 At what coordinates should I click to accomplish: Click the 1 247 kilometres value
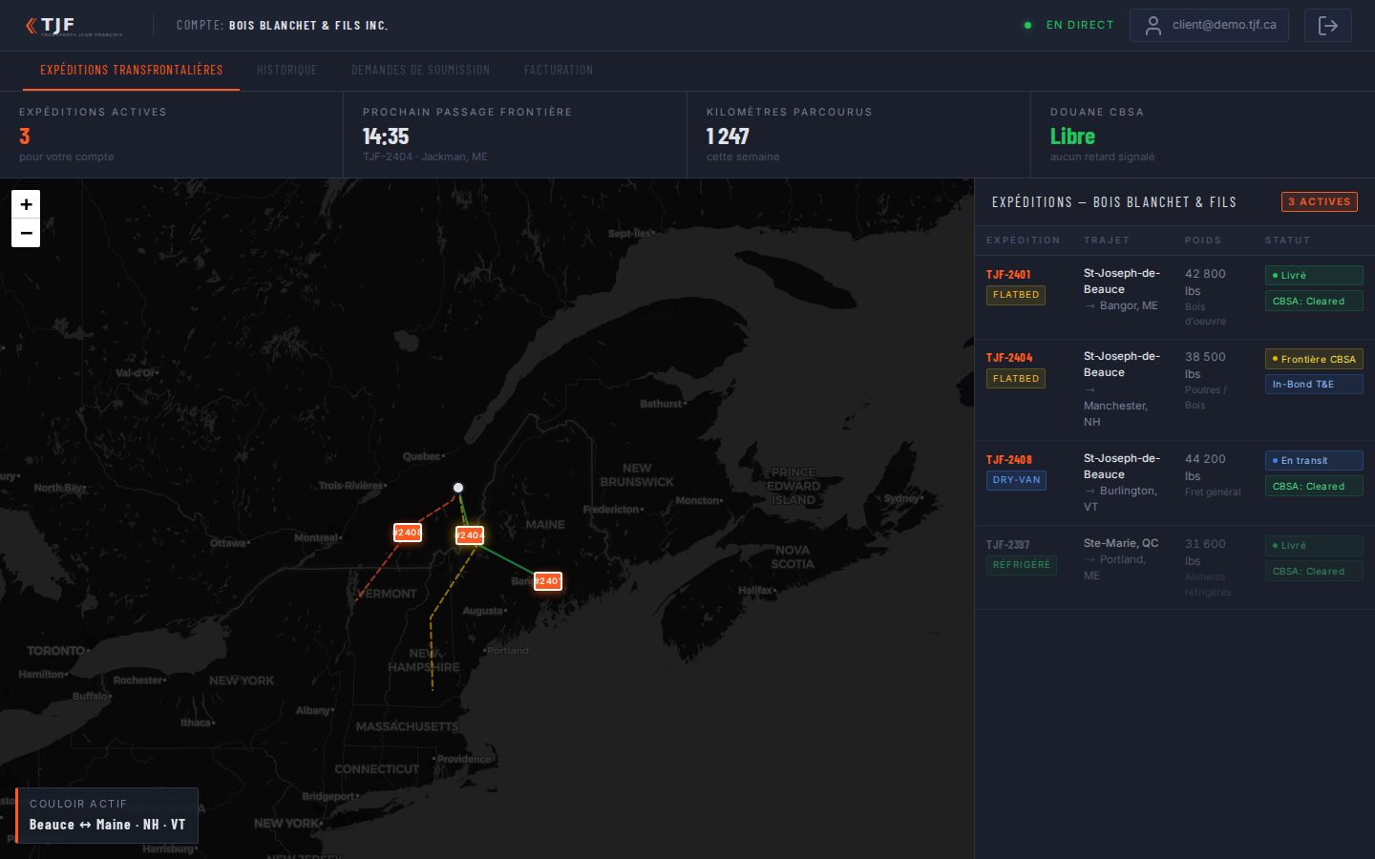728,136
